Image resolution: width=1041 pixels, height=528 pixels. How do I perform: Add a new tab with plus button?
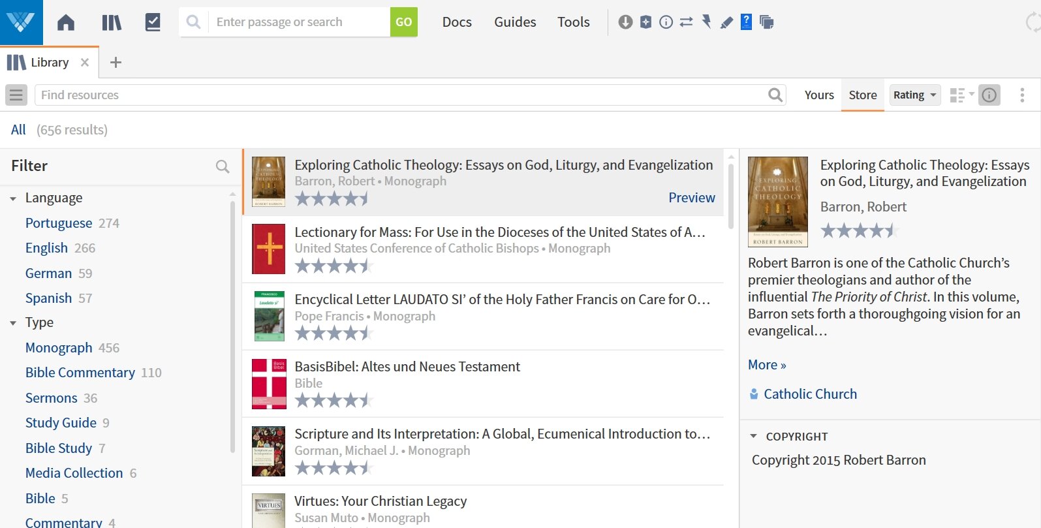116,63
